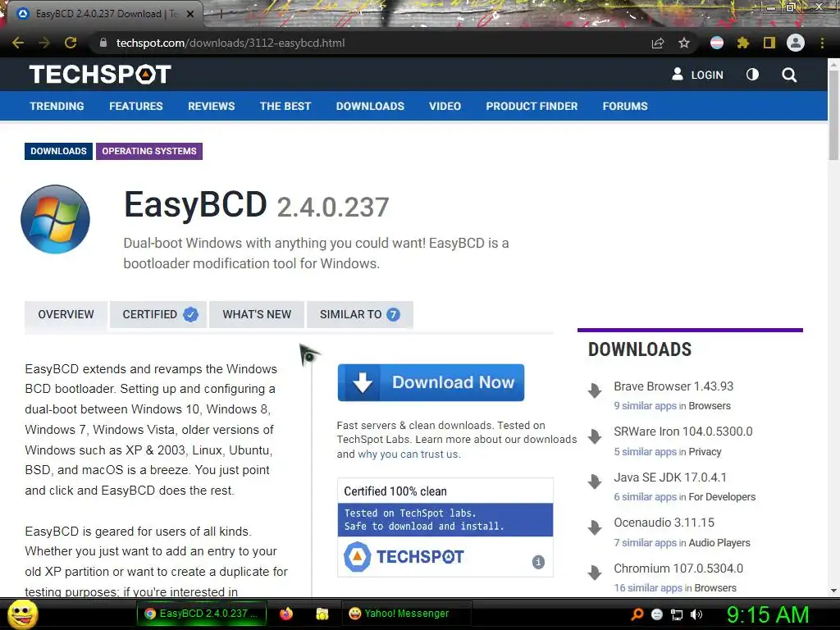Open SRWare Iron 104.0.5300.0 download
This screenshot has height=630, width=840.
coord(683,431)
